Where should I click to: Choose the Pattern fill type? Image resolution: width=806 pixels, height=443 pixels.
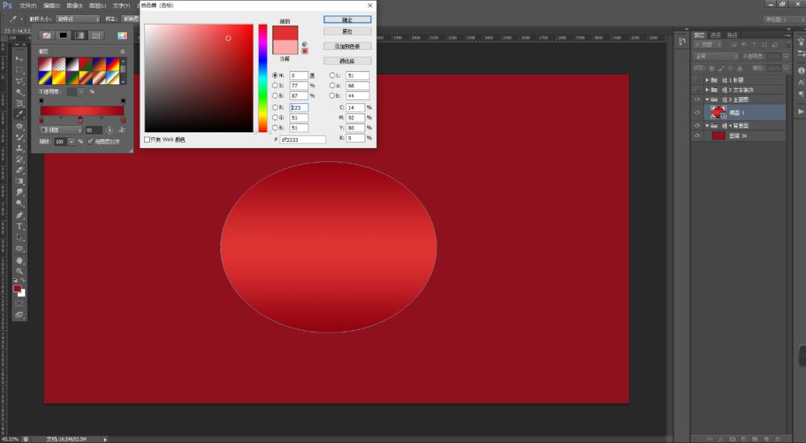(x=96, y=36)
